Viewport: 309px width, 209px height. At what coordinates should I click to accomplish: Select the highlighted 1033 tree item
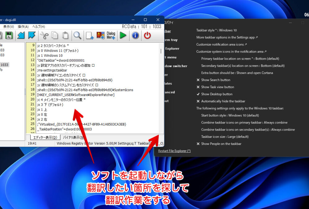coord(4,65)
